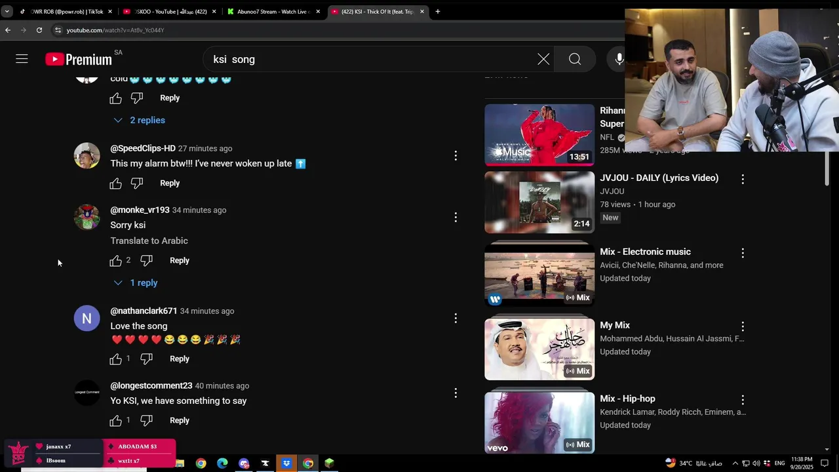Clear the search text with the X icon
839x472 pixels.
tap(543, 59)
